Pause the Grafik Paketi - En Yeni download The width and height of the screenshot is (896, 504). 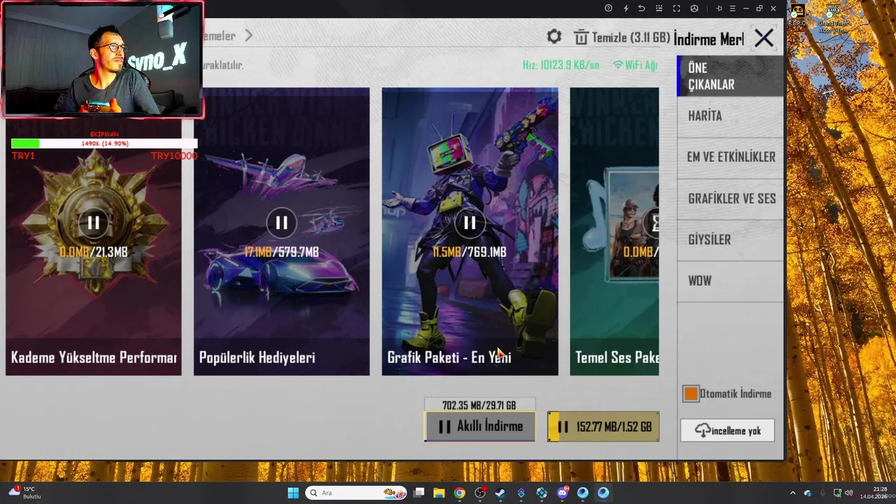click(x=469, y=223)
